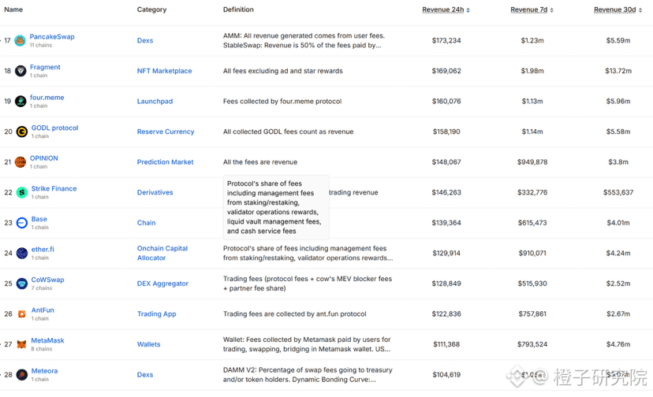Open the ether.fi protocol link

coord(43,249)
